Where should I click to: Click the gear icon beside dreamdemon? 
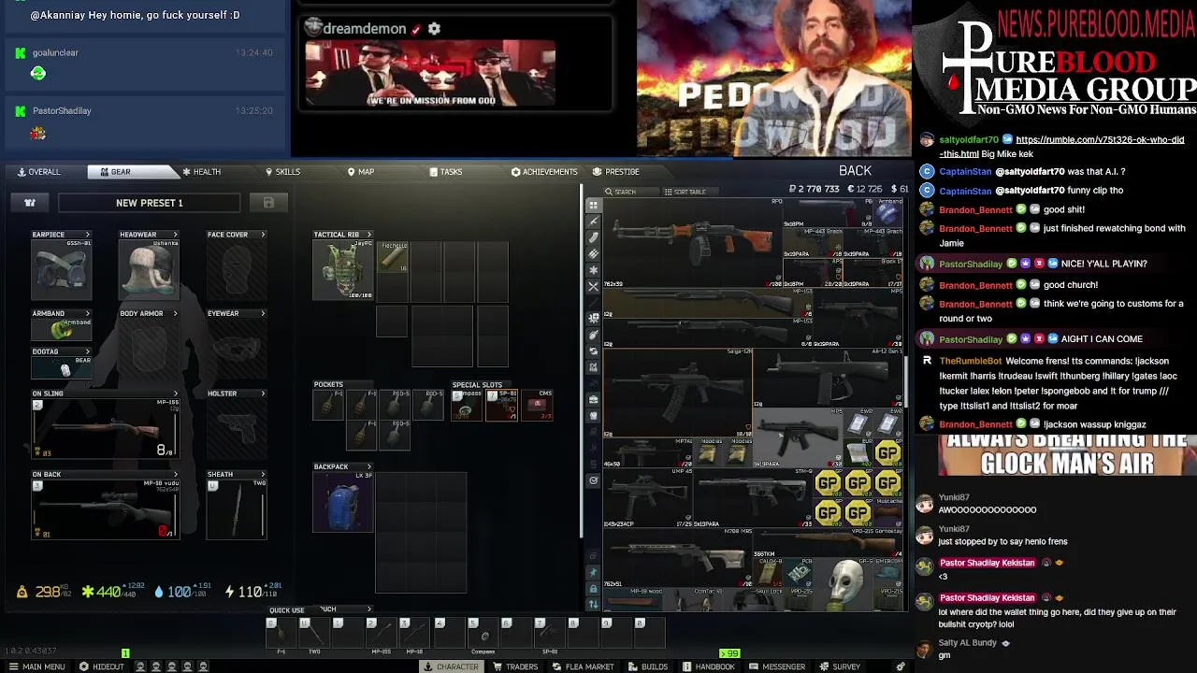pyautogui.click(x=434, y=29)
